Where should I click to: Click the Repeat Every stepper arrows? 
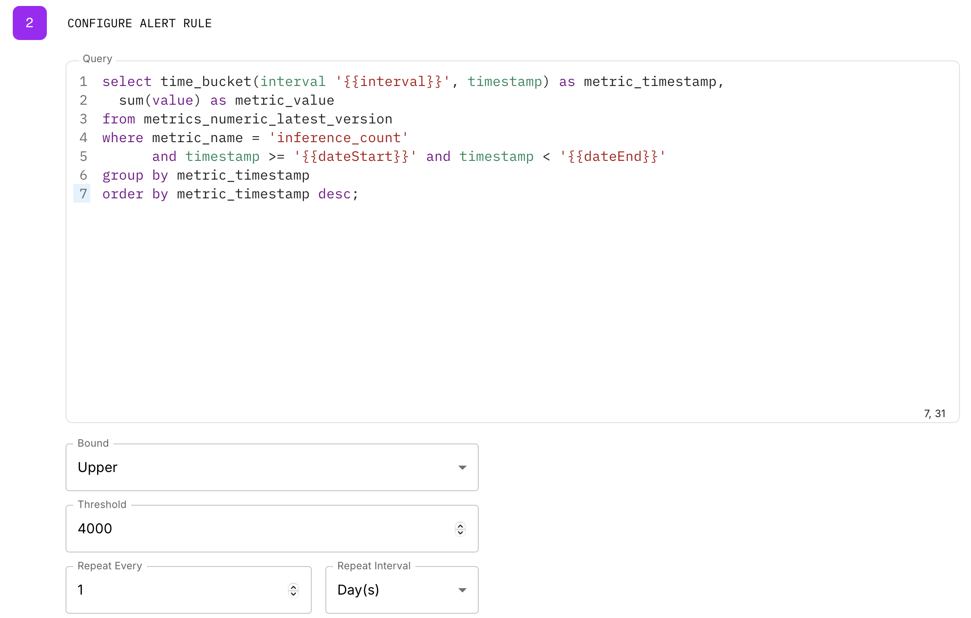coord(293,590)
